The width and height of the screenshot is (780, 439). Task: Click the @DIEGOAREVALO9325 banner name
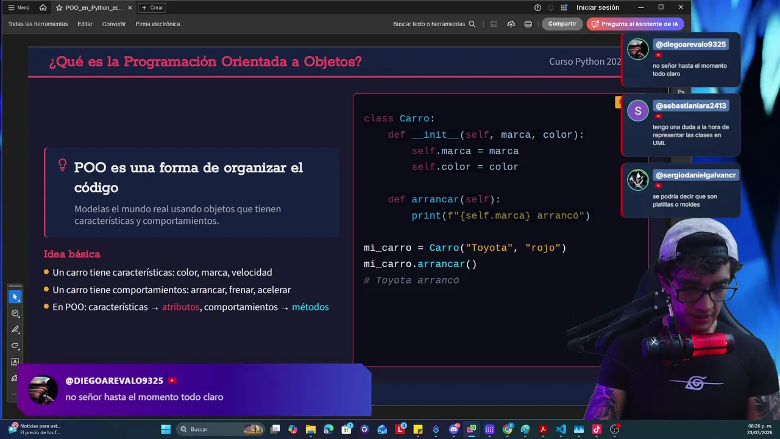point(114,380)
